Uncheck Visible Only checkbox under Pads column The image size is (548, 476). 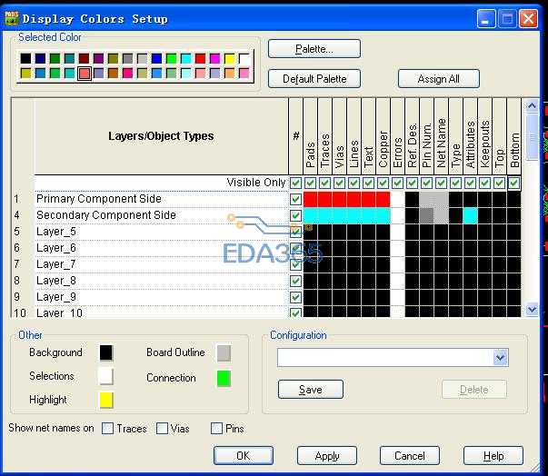pyautogui.click(x=311, y=183)
